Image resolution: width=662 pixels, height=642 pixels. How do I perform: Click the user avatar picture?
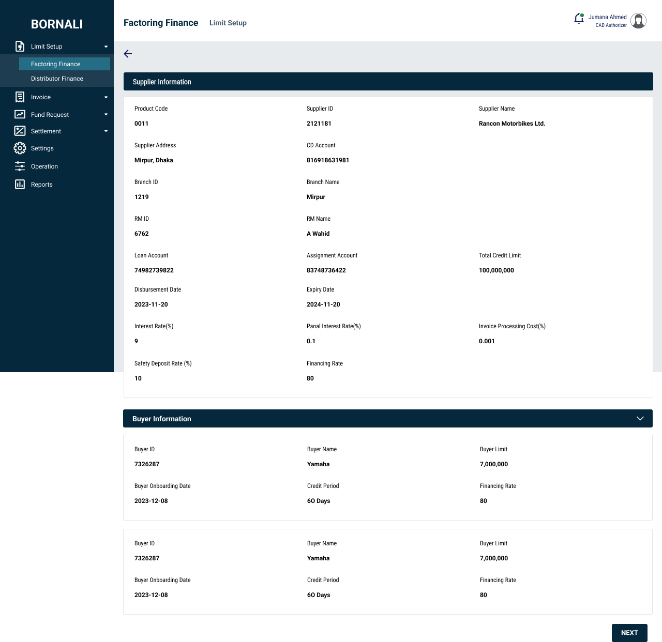[639, 21]
